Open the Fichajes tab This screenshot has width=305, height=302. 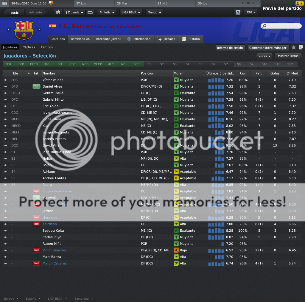[x=167, y=39]
